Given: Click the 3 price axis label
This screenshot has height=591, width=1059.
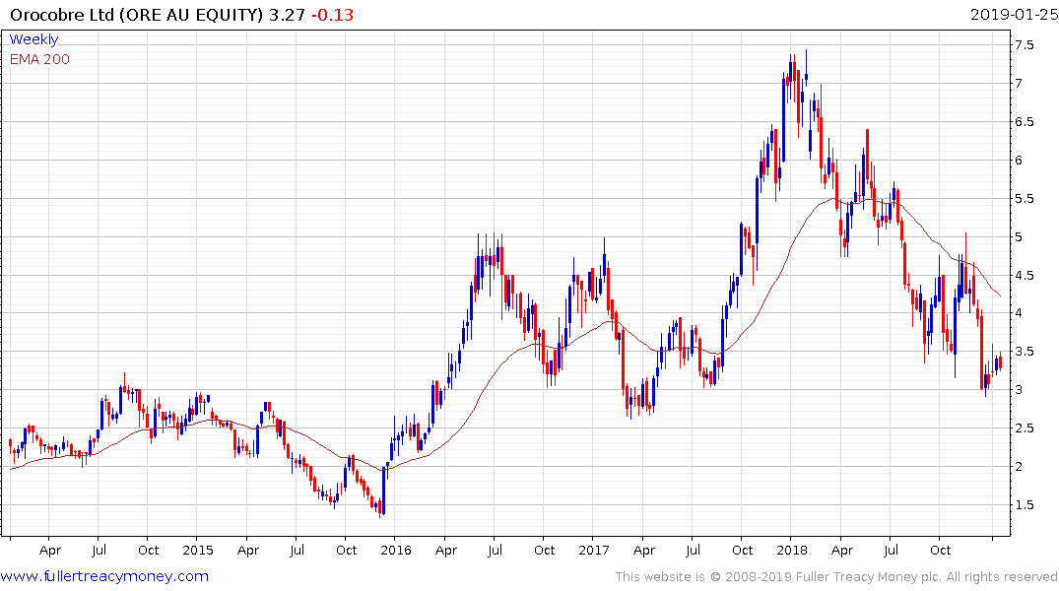Looking at the screenshot, I should pyautogui.click(x=1020, y=390).
